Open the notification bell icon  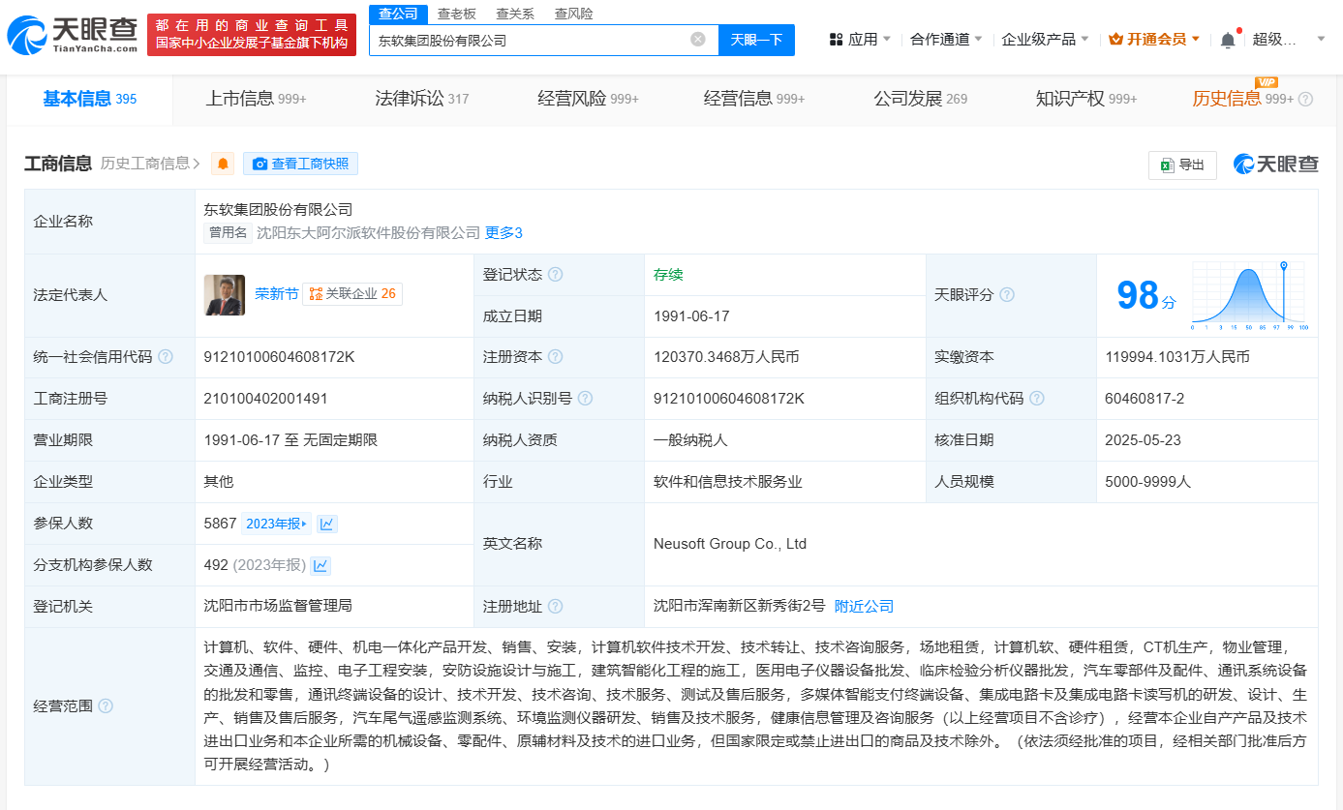1228,40
